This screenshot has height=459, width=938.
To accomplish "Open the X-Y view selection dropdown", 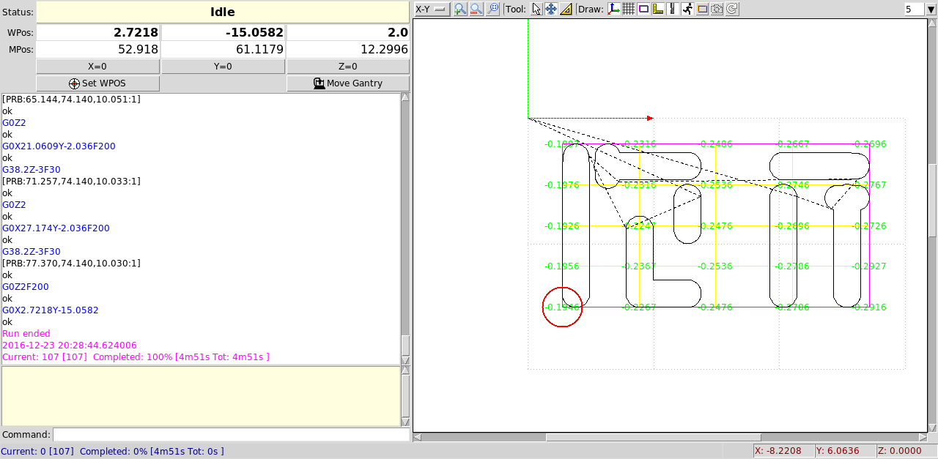I will (432, 9).
